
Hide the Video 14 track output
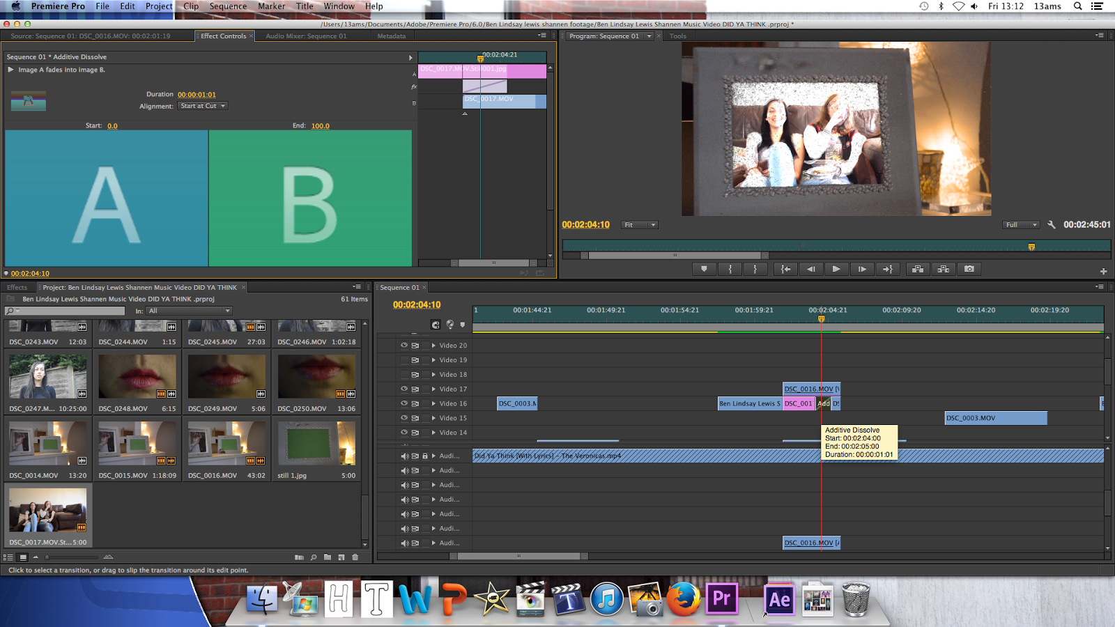404,433
